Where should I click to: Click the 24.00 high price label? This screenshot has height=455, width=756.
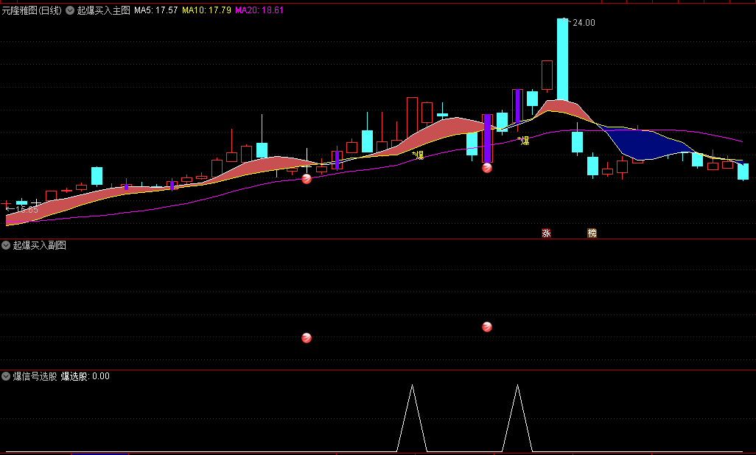[584, 23]
